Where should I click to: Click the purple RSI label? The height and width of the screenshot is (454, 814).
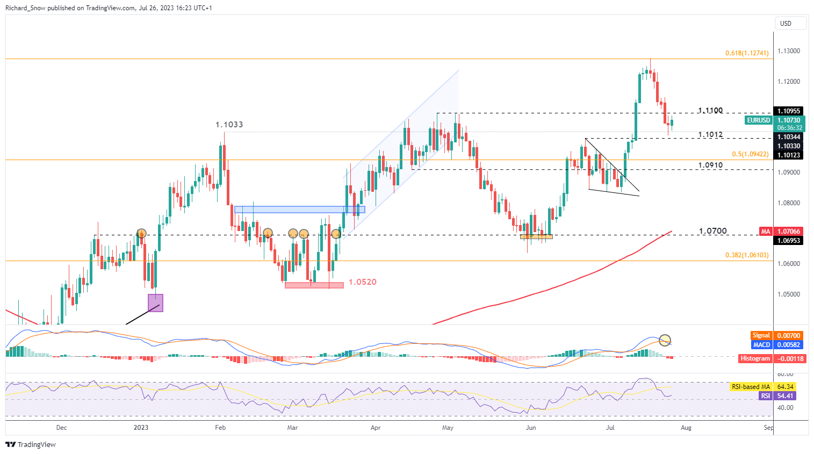tap(766, 396)
